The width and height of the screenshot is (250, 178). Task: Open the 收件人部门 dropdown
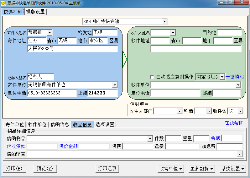point(180,111)
